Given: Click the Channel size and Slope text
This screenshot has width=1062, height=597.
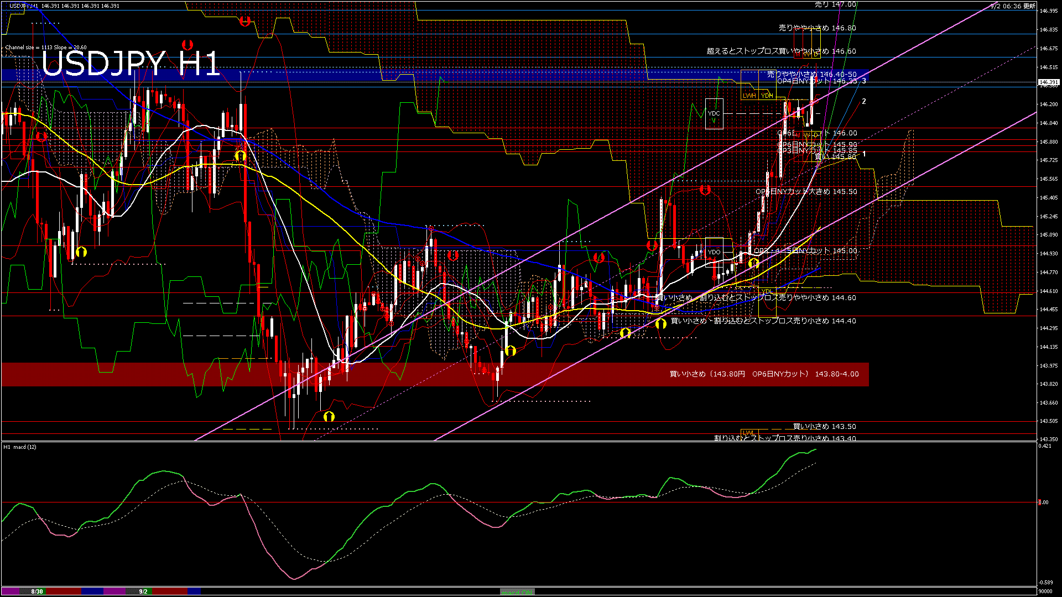Looking at the screenshot, I should point(45,48).
